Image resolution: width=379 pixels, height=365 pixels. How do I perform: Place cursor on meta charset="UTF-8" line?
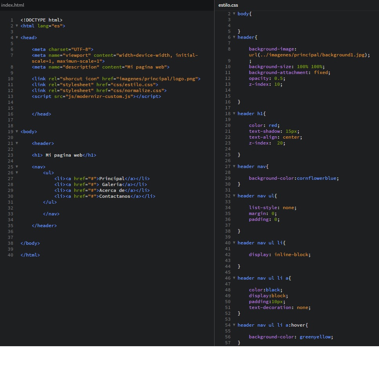pos(62,49)
